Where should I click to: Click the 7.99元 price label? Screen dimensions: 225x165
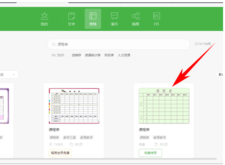56,144
